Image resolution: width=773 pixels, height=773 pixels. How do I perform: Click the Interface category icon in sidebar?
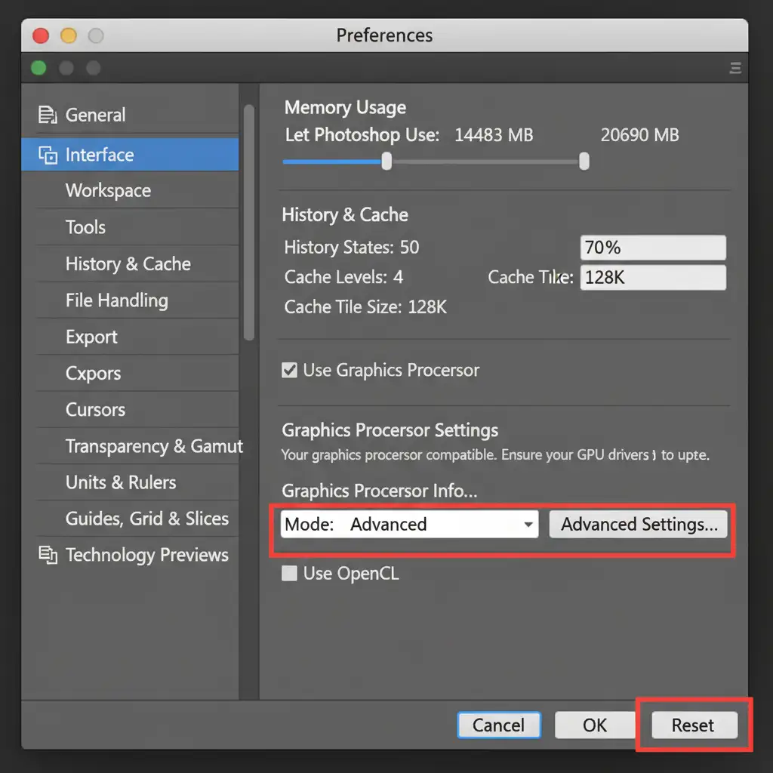48,156
